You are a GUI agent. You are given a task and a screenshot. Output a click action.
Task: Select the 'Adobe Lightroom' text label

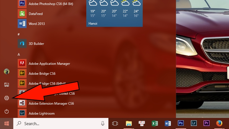41,113
